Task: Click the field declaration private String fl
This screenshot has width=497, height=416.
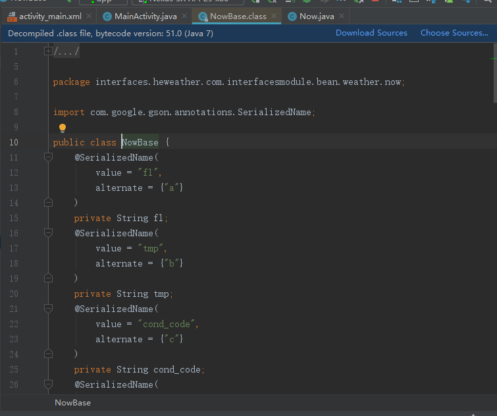Action: click(120, 219)
